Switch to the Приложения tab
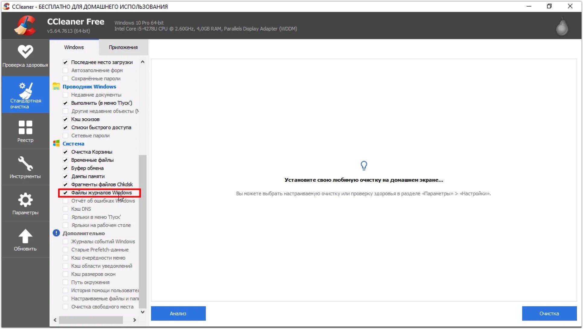This screenshot has height=329, width=583. point(123,47)
